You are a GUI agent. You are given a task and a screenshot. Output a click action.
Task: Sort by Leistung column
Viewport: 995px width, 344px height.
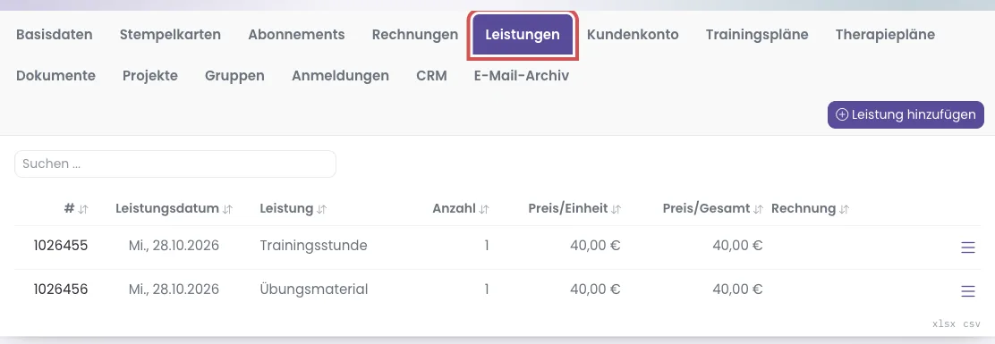(293, 208)
